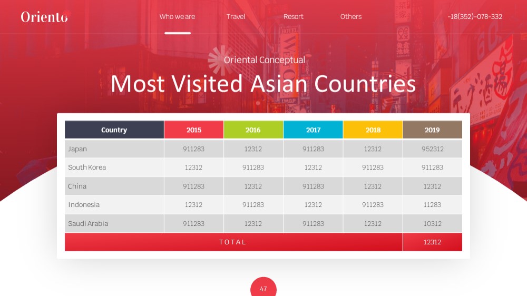Click South Korea's 2019 value 911283
The image size is (527, 296).
(432, 167)
